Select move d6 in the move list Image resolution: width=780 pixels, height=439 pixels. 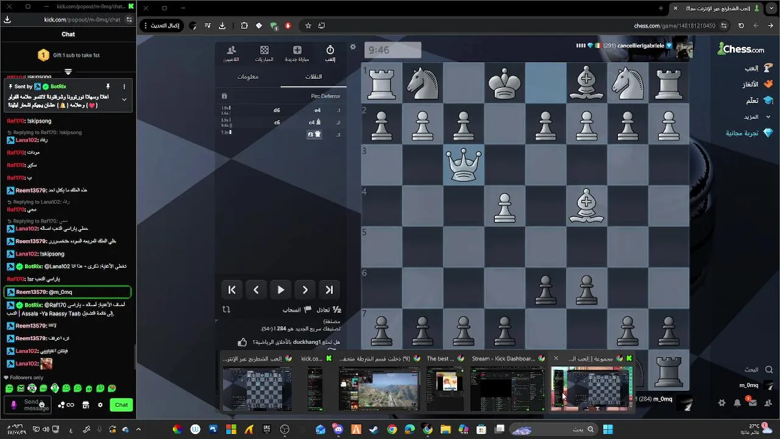point(277,110)
